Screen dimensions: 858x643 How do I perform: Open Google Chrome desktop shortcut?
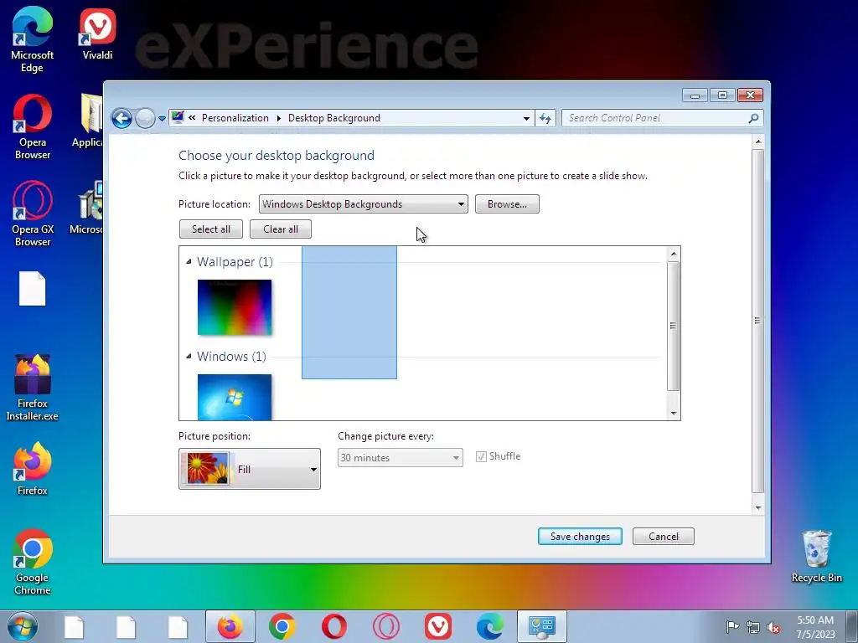[x=33, y=562]
